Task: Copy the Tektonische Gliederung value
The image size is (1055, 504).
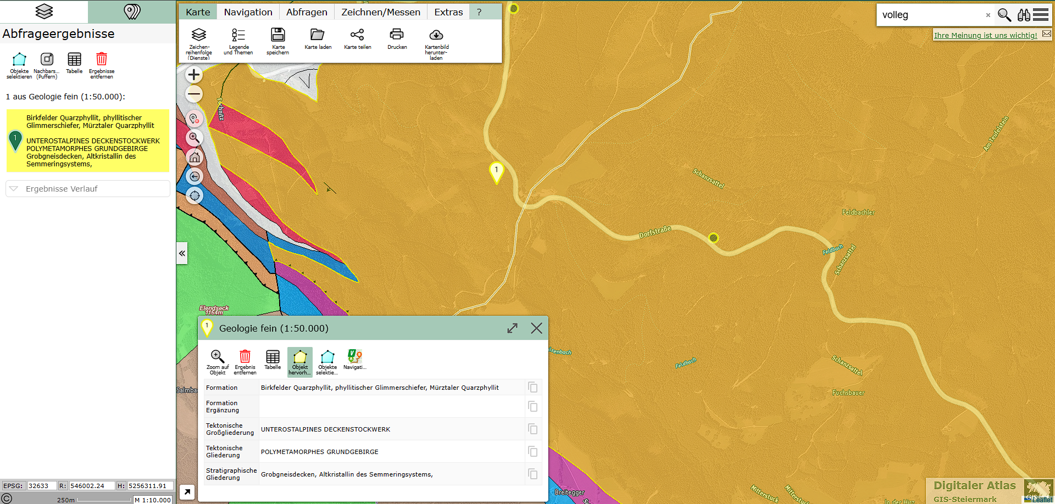Action: pos(532,451)
